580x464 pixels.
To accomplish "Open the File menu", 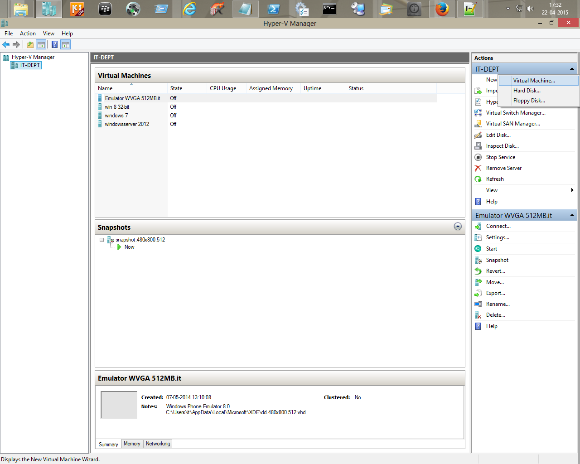I will click(9, 34).
